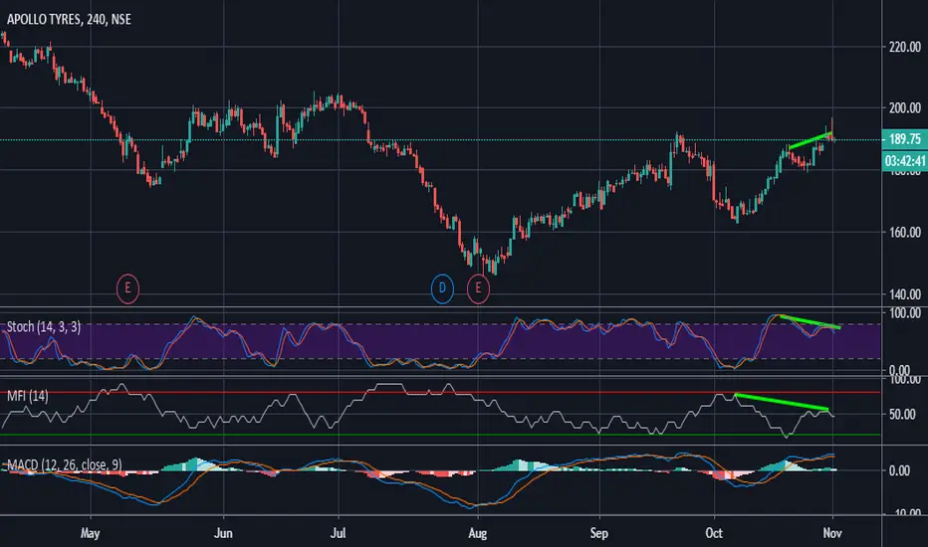Click the 160.00 price axis label
Screen dimensions: 928x547
[x=905, y=232]
